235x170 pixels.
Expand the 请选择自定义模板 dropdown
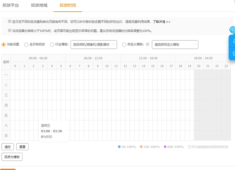(175, 44)
